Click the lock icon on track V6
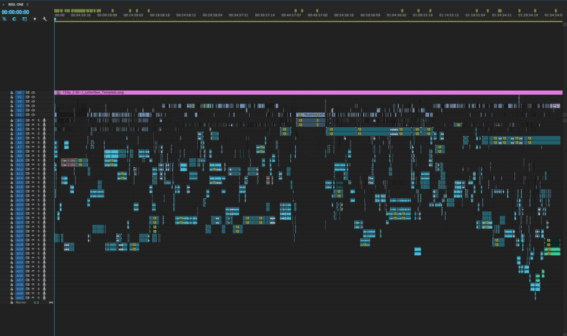Screen dimensions: 567x336 (12, 92)
